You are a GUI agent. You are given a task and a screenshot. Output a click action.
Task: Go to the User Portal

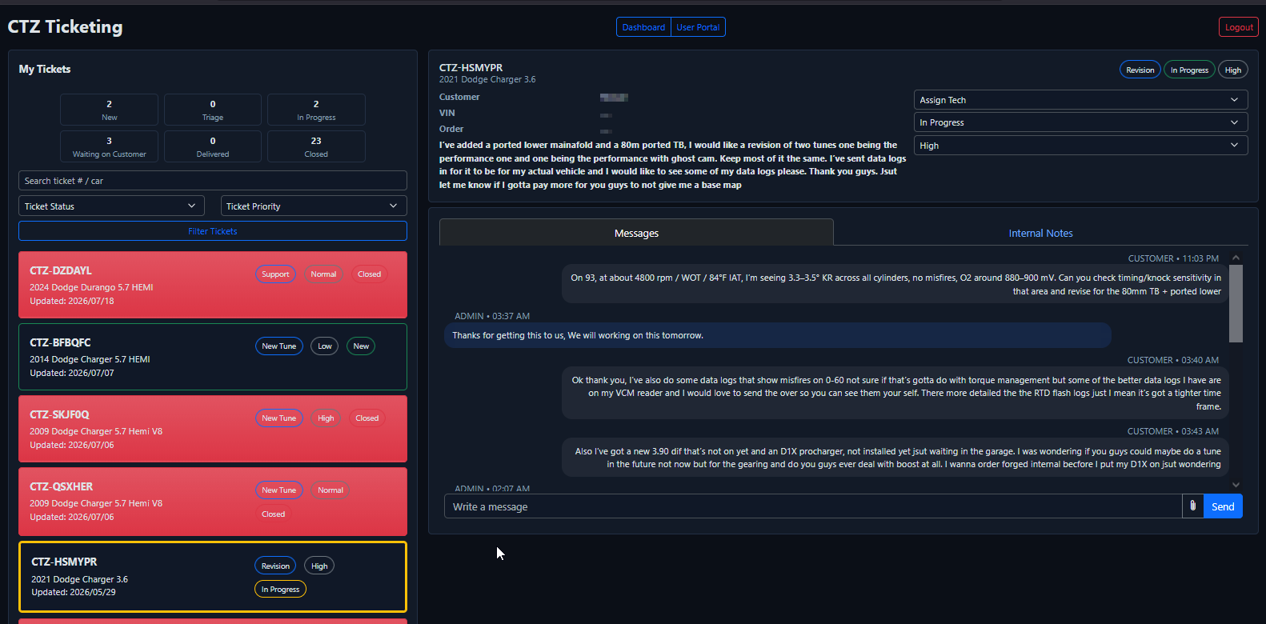pos(698,27)
